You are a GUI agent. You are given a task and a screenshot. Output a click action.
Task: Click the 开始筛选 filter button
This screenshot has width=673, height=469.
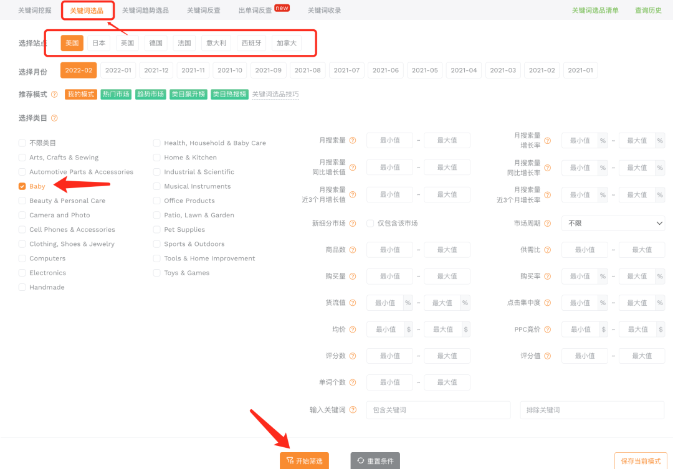[304, 460]
